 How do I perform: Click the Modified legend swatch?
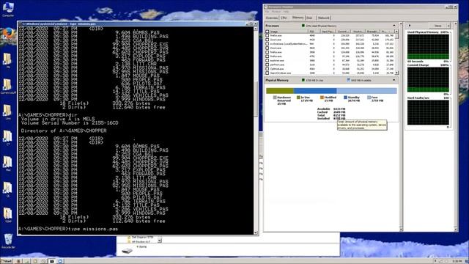coord(322,98)
